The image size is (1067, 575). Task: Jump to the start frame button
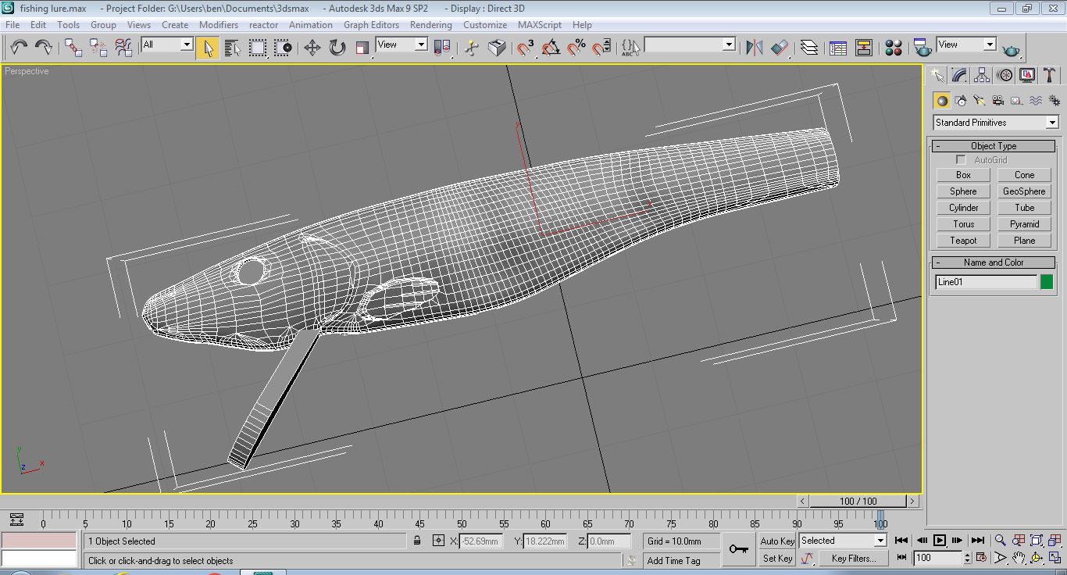(x=902, y=541)
